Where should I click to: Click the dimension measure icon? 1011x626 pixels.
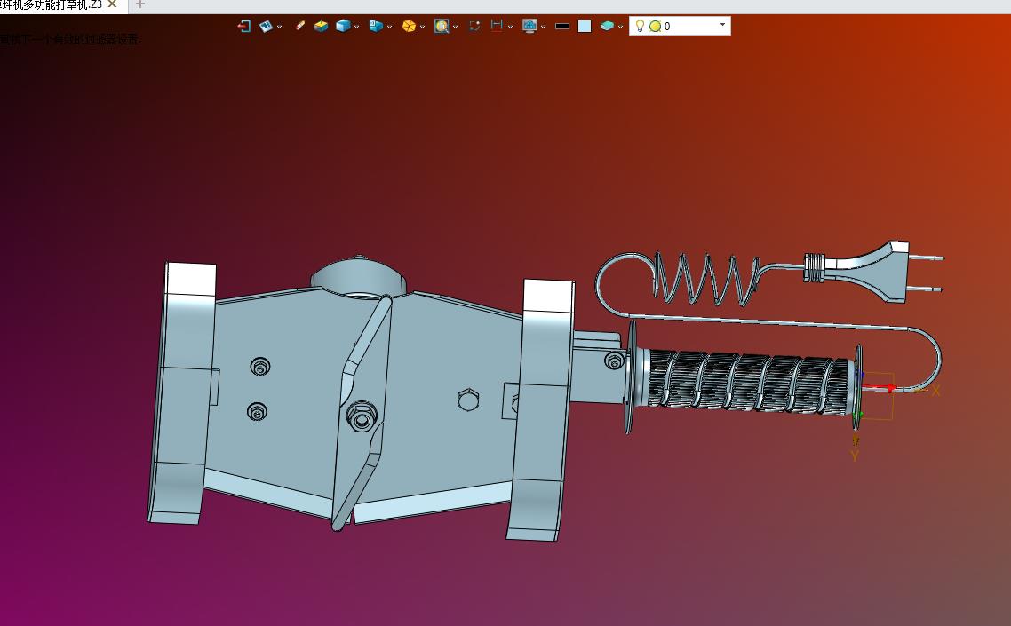(497, 26)
